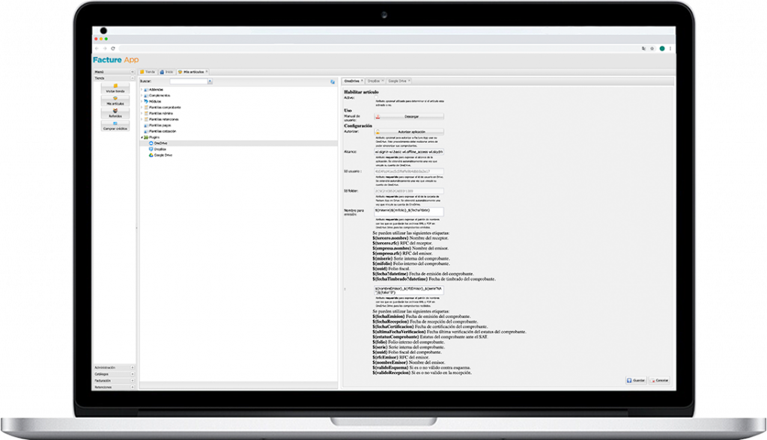Collapse the Plugins tree node
The width and height of the screenshot is (767, 440).
pos(141,137)
